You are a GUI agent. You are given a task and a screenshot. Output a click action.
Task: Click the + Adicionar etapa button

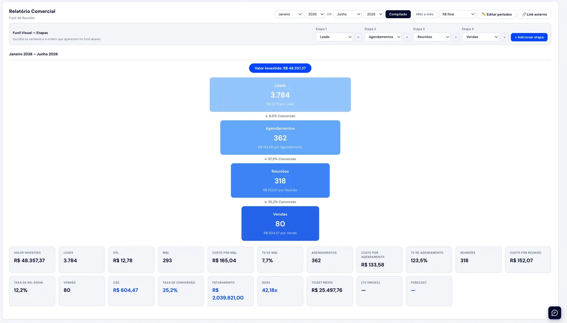529,37
